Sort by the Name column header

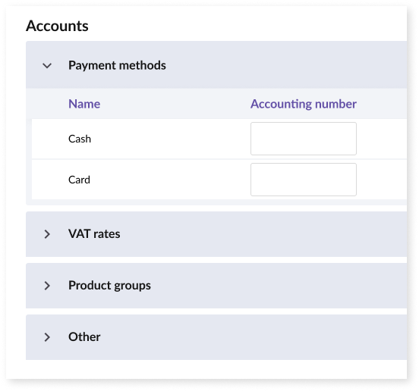pos(84,104)
